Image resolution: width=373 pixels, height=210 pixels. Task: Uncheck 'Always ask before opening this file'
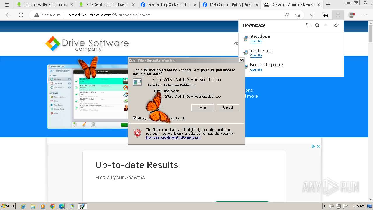pyautogui.click(x=135, y=118)
